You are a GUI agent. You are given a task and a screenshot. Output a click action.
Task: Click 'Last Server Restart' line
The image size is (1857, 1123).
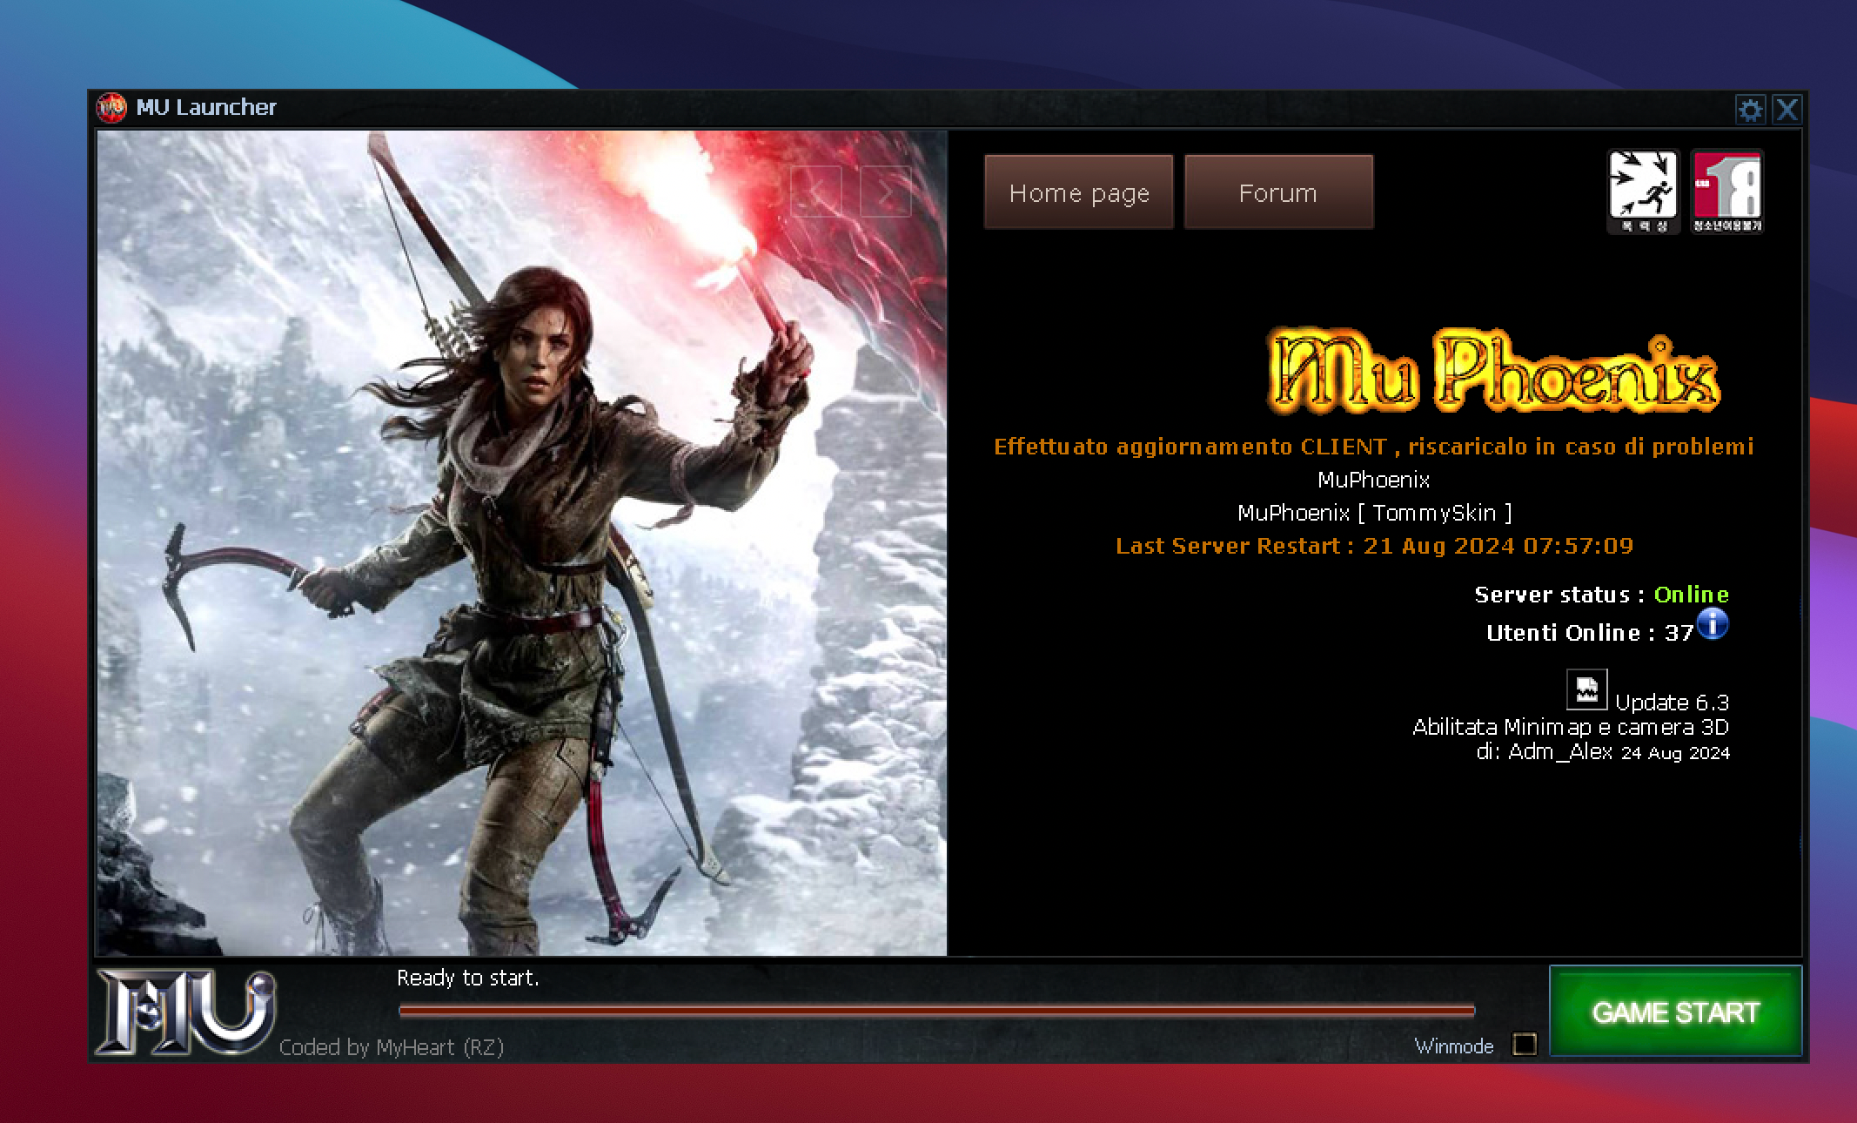coord(1374,546)
